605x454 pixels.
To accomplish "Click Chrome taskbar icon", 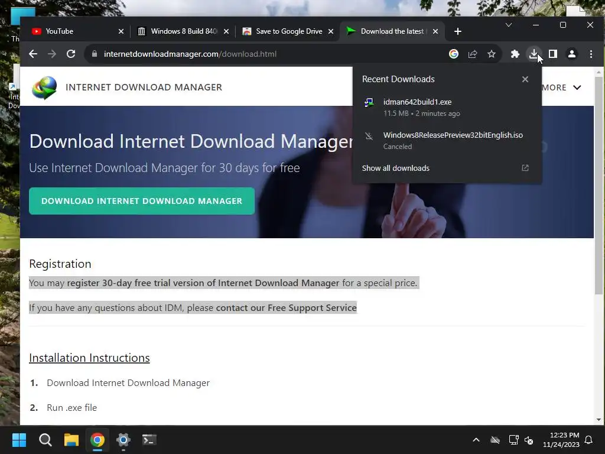I will coord(97,440).
